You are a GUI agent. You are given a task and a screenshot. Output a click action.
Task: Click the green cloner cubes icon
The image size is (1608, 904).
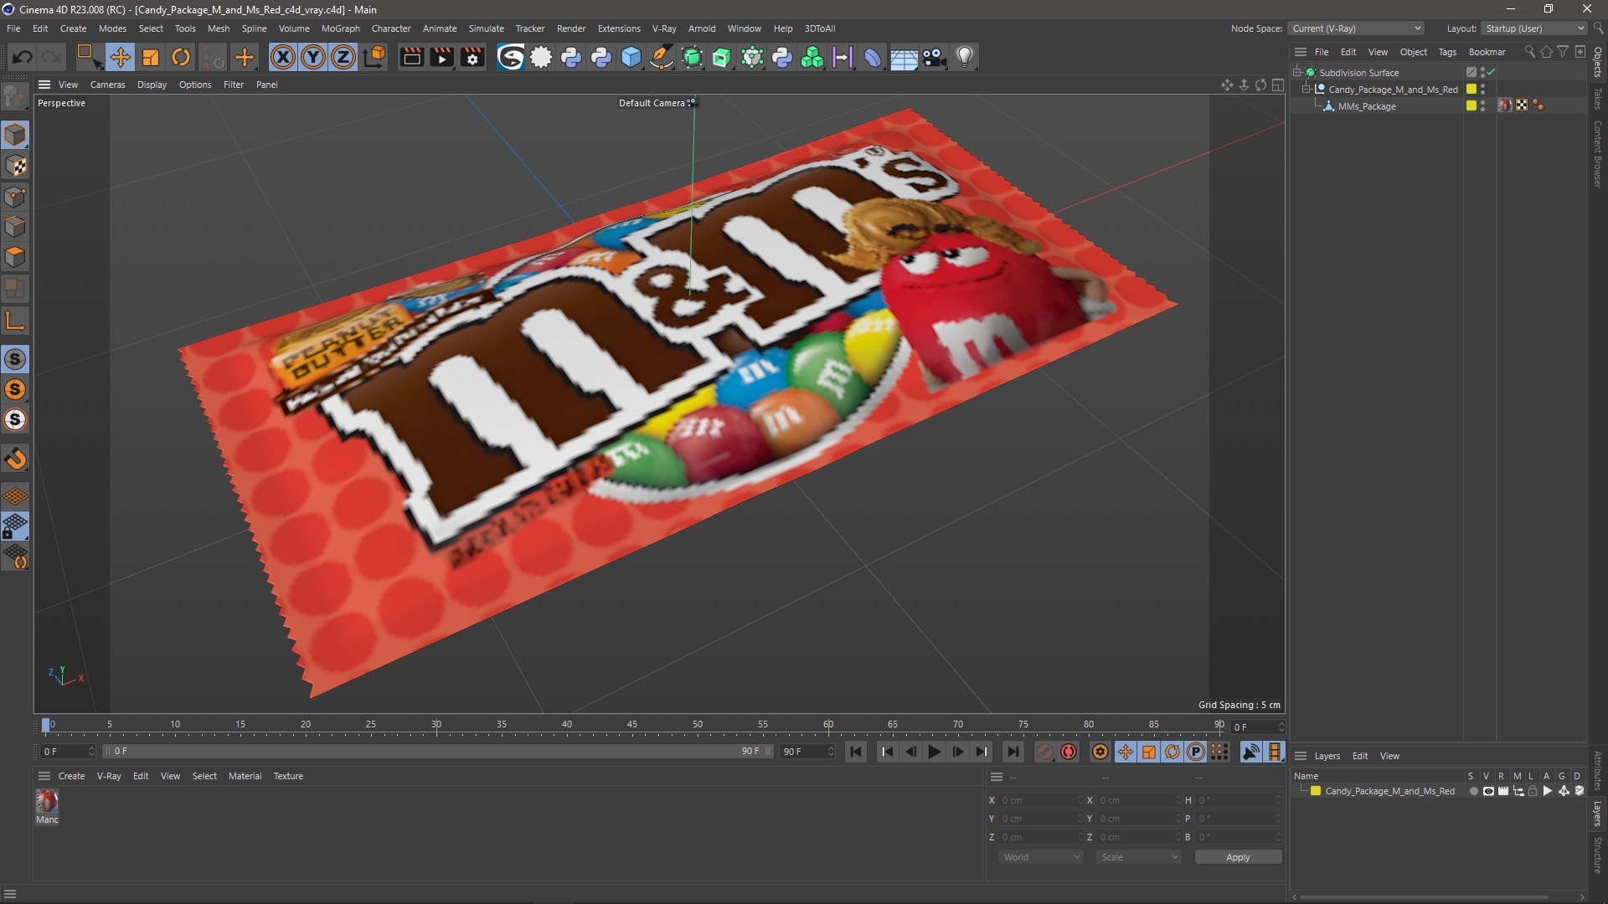[x=812, y=57]
